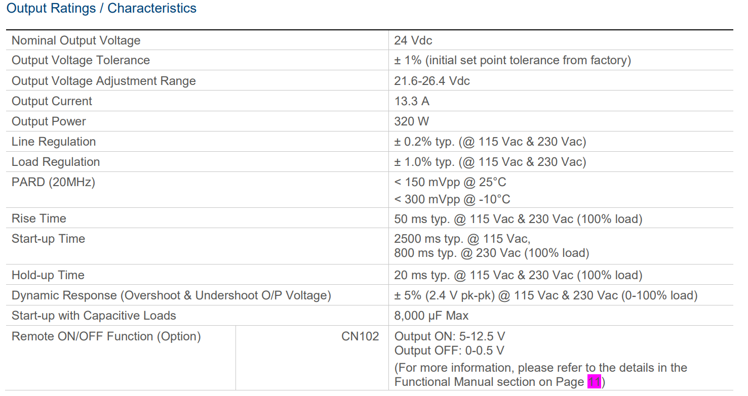Click the Rise Time label

pos(39,218)
